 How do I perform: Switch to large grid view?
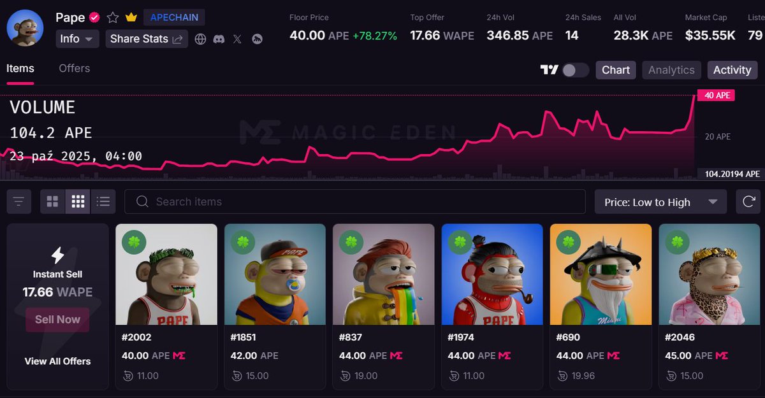coord(52,202)
